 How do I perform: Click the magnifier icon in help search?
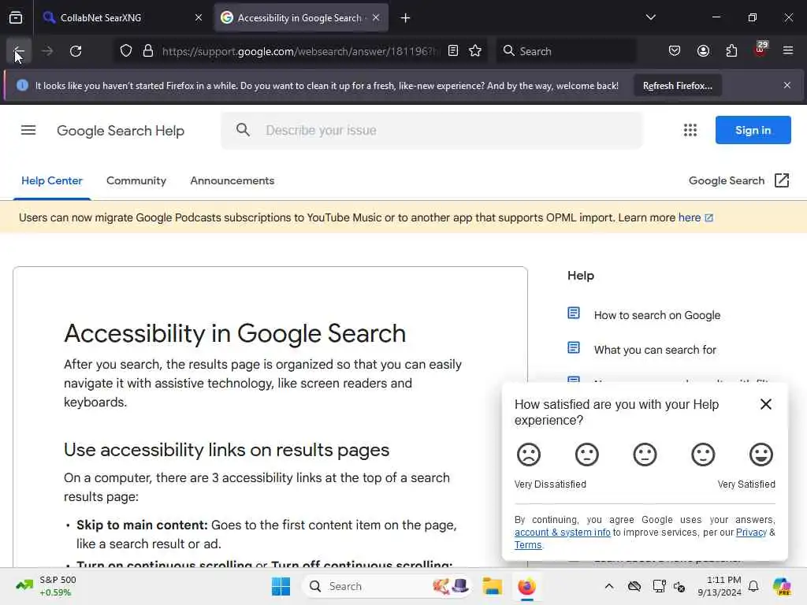(x=243, y=130)
